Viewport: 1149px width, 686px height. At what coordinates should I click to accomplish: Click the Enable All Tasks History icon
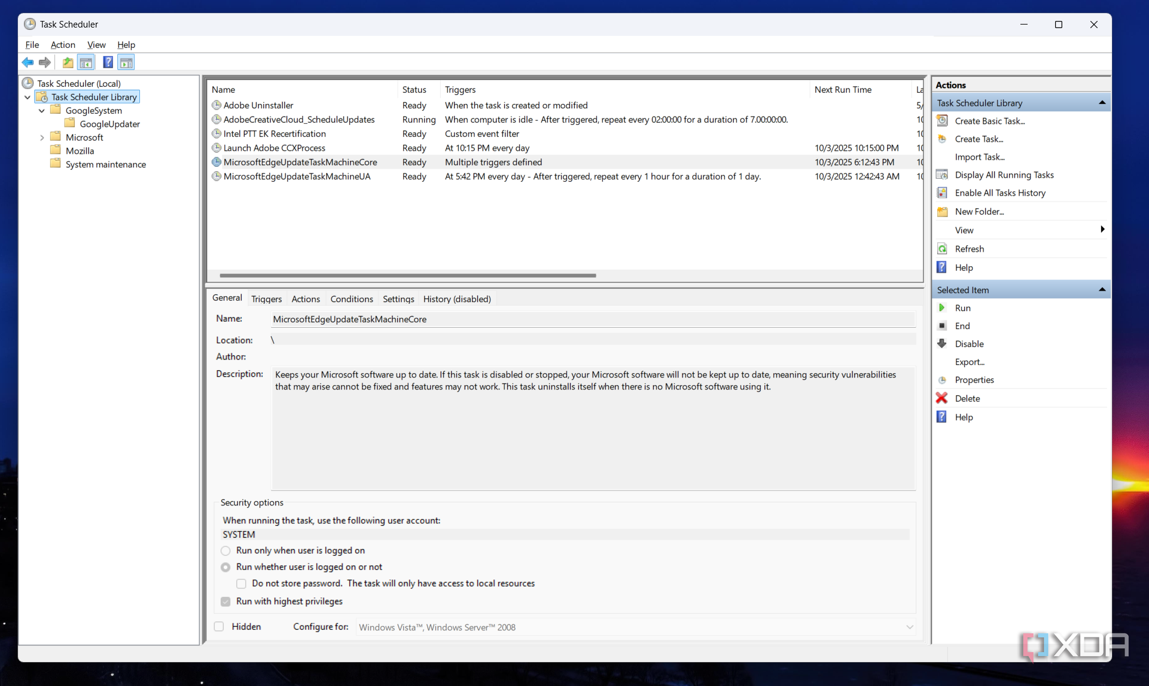click(942, 193)
